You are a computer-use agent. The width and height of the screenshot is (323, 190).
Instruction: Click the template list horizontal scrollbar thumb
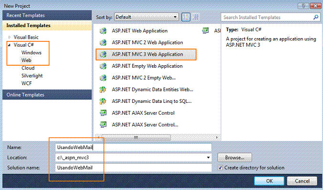pos(136,137)
